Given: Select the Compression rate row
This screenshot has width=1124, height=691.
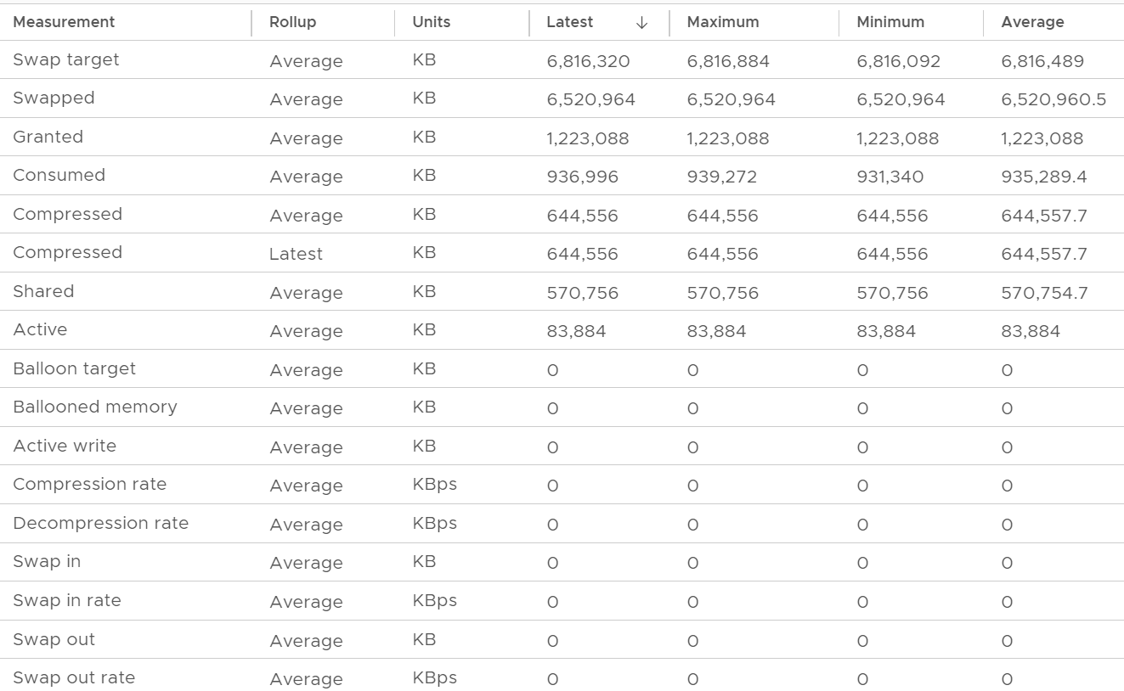Looking at the screenshot, I should click(x=562, y=485).
